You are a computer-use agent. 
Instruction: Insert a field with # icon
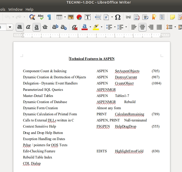click(106, 17)
